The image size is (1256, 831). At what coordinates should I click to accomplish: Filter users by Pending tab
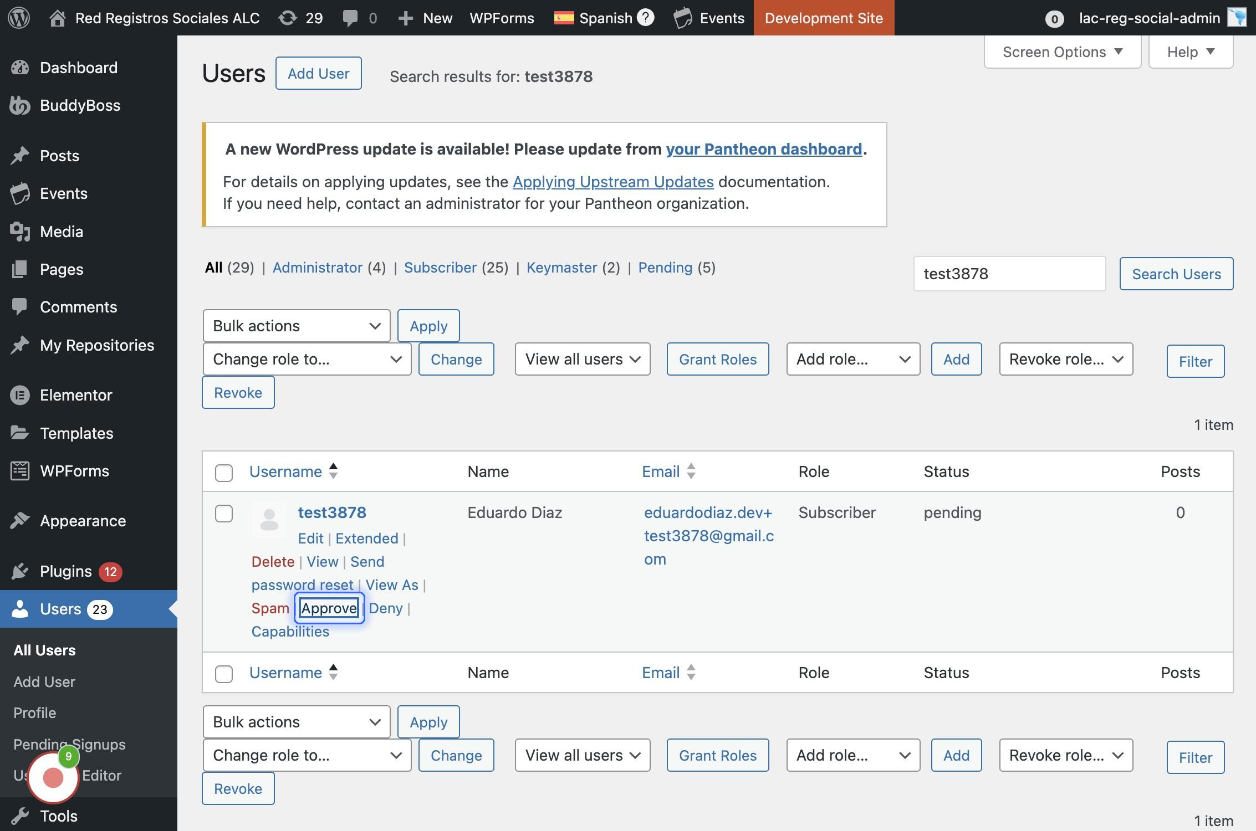click(665, 268)
